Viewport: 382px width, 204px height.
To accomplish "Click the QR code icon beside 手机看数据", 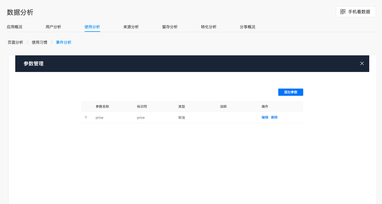I will 343,12.
